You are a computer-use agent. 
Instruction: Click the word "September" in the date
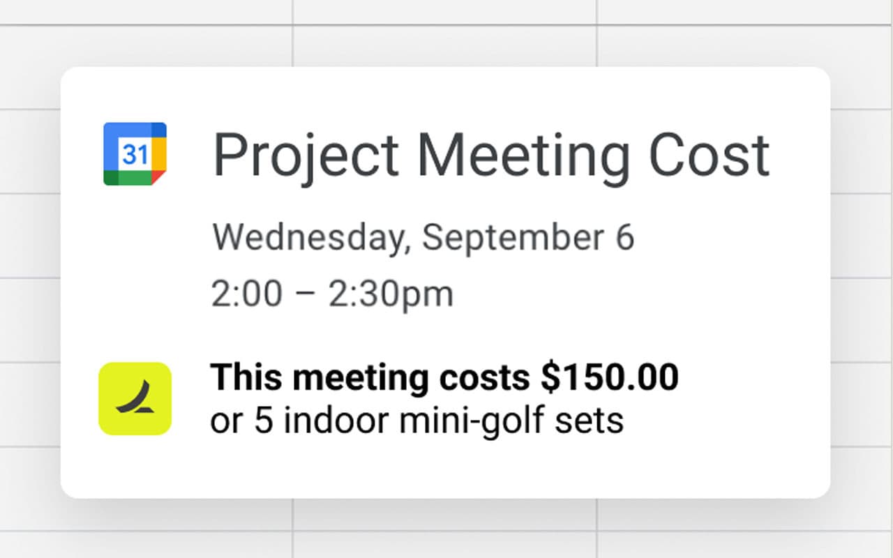513,237
